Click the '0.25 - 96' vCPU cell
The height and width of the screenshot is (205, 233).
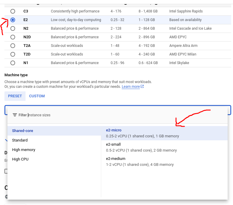[118, 63]
